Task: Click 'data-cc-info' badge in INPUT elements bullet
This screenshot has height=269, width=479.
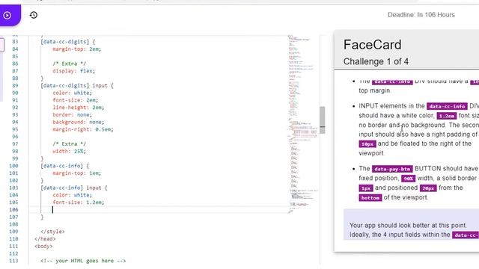Action: (x=447, y=106)
